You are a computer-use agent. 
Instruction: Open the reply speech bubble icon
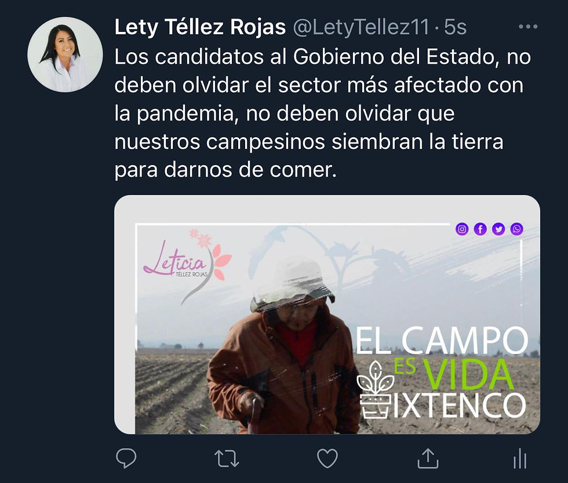tap(126, 458)
